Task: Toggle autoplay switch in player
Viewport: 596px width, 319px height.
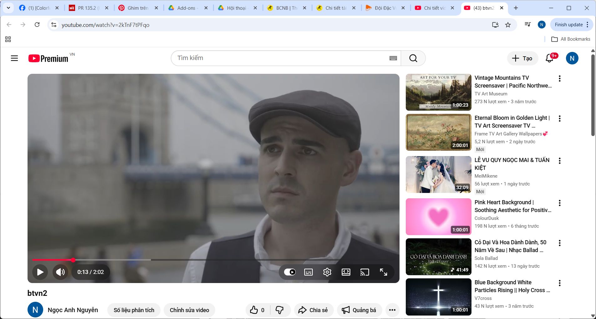Action: click(x=290, y=272)
